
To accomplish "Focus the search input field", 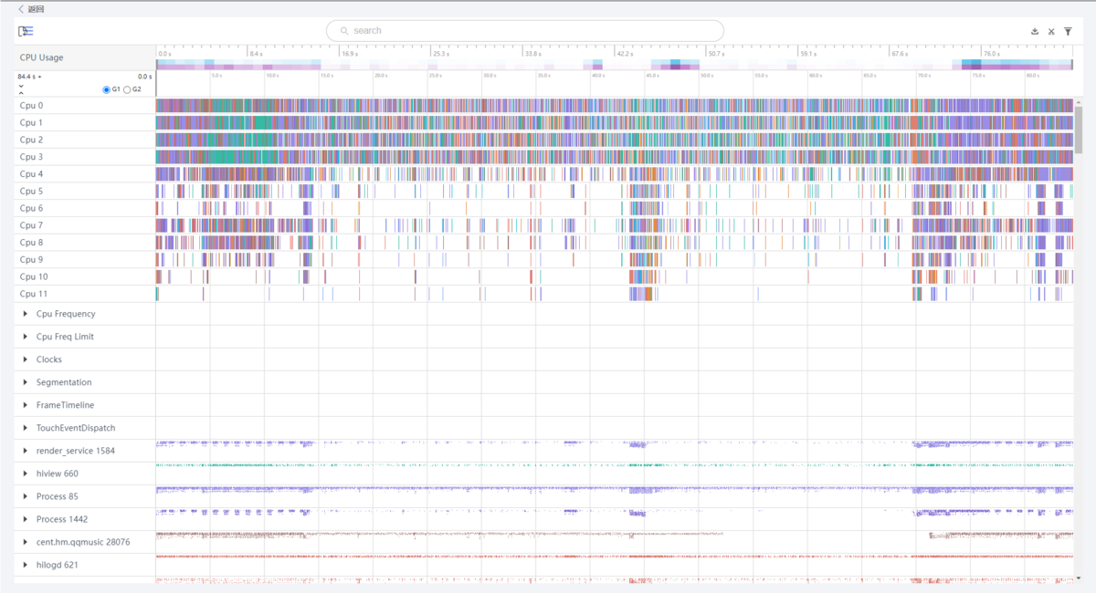I will [x=530, y=31].
